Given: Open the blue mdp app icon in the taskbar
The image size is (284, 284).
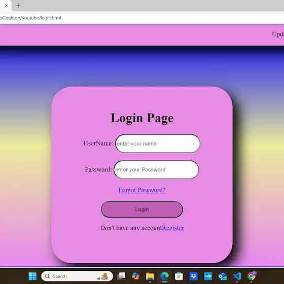Looking at the screenshot, I should [208, 276].
